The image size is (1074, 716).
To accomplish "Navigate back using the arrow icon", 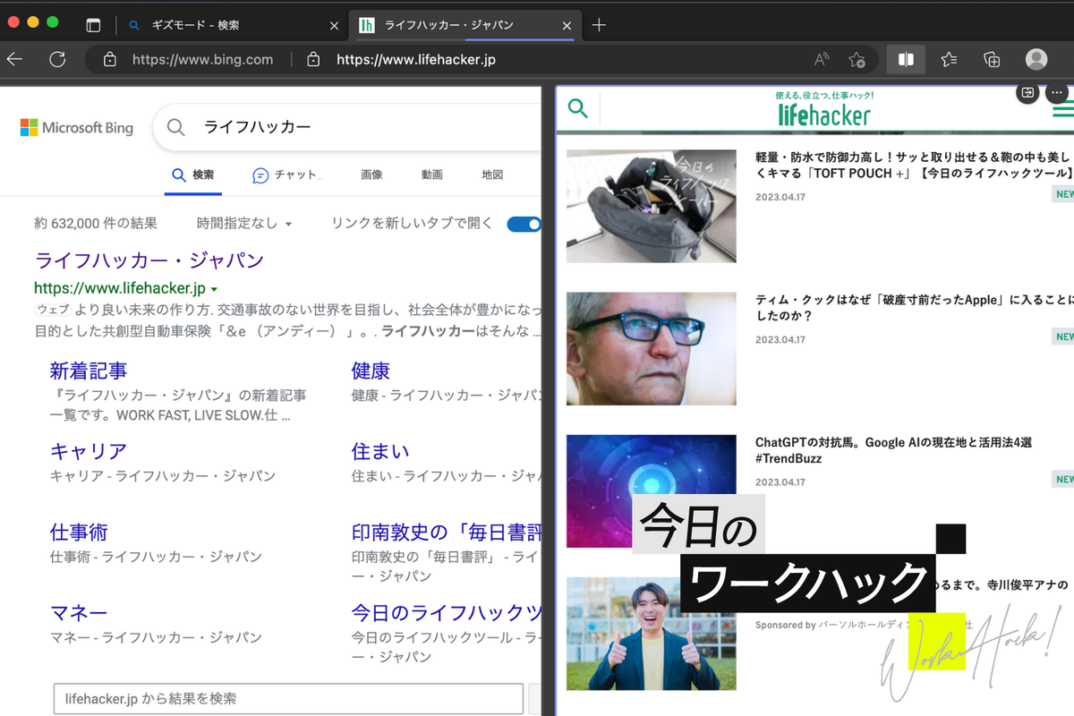I will 15,59.
